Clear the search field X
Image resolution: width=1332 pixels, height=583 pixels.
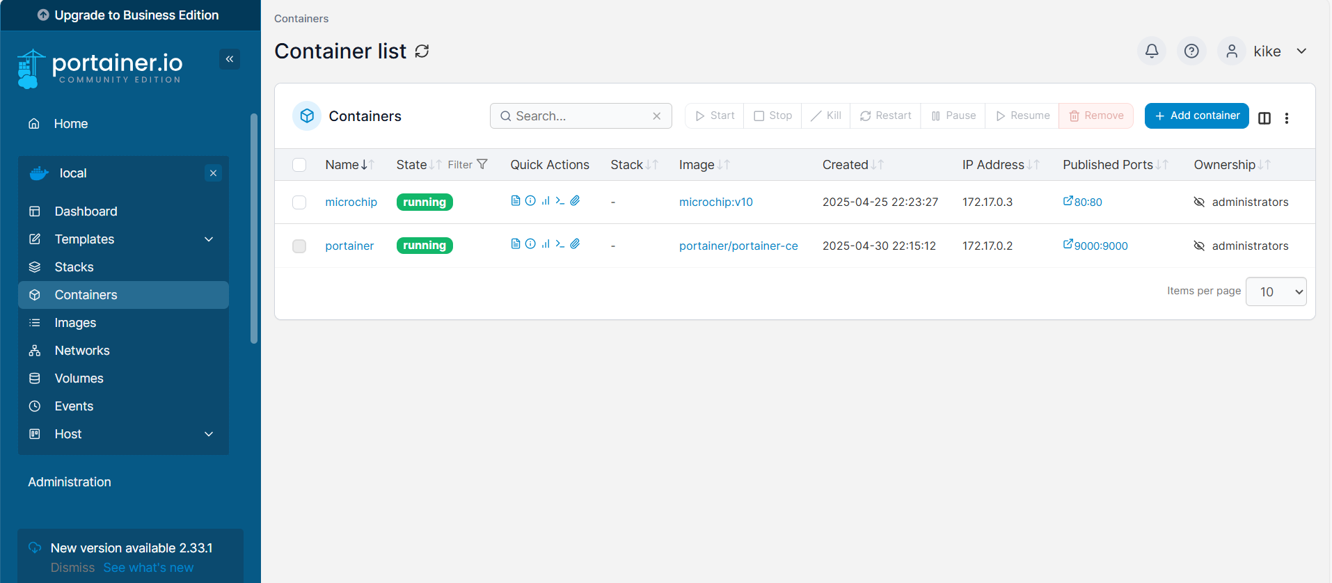pos(656,116)
